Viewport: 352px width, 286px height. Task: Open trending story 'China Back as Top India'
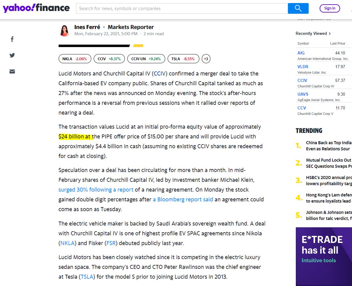click(329, 145)
